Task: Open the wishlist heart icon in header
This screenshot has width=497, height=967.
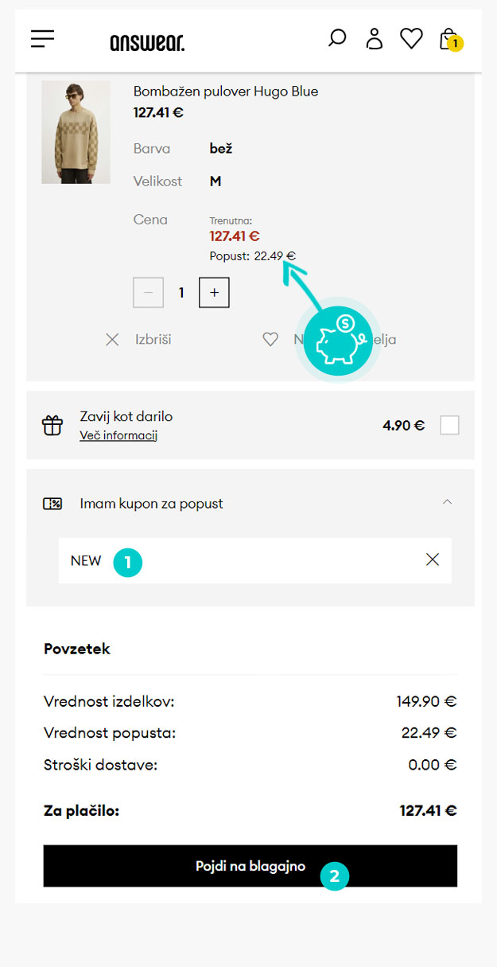Action: (x=411, y=38)
